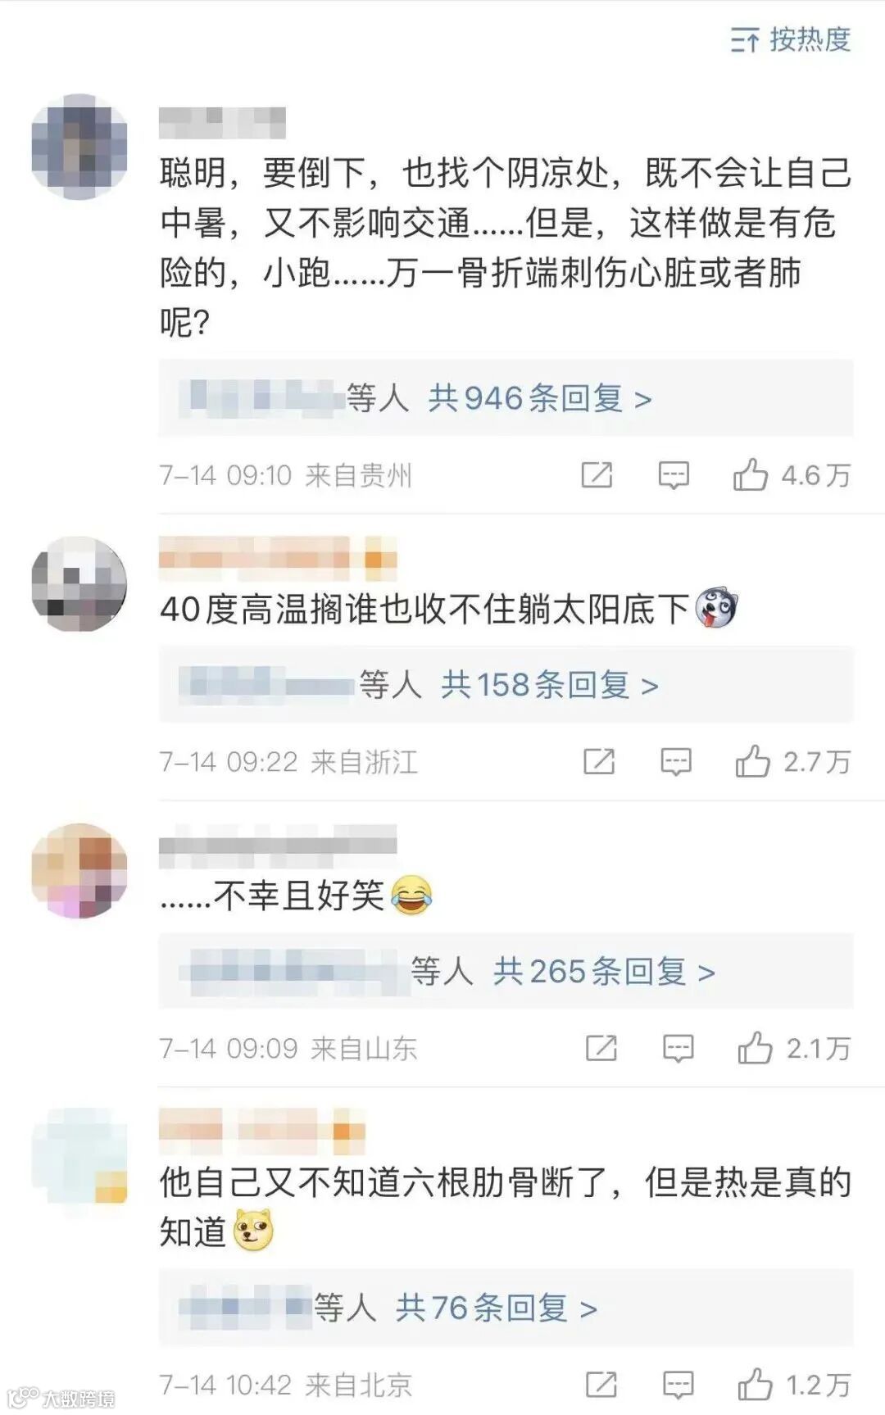
Task: Open the avatar of 不幸且好笑 commenter
Action: [79, 871]
